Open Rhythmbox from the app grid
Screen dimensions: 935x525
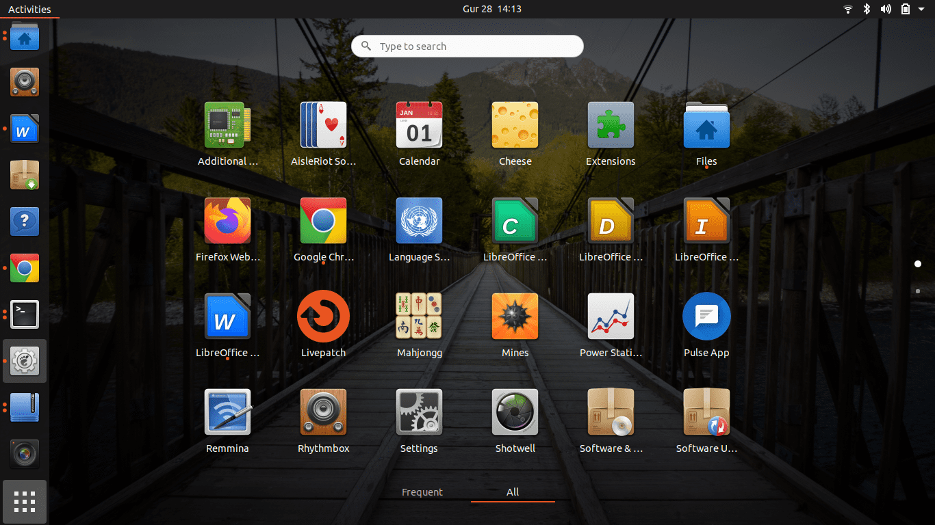[324, 421]
